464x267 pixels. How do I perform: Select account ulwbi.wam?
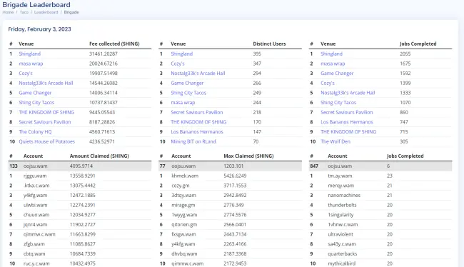35,205
